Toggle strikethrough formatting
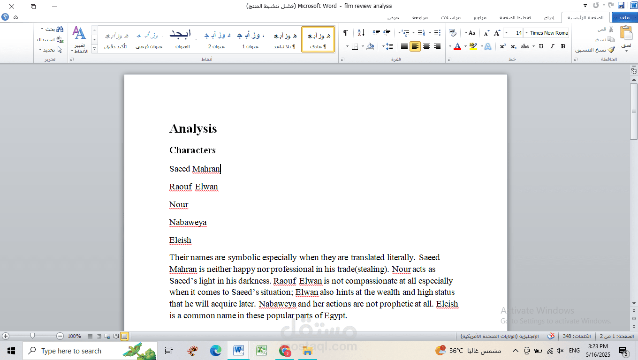Image resolution: width=638 pixels, height=360 pixels. pos(525,46)
